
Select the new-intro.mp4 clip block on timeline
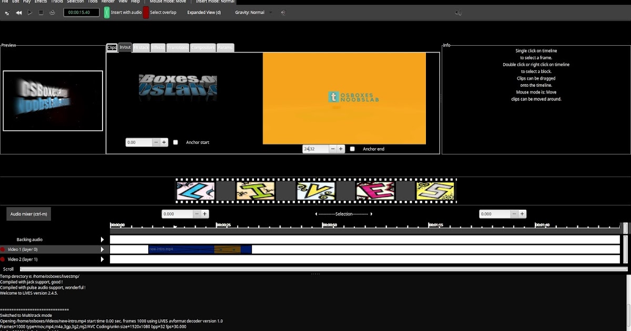click(x=200, y=249)
